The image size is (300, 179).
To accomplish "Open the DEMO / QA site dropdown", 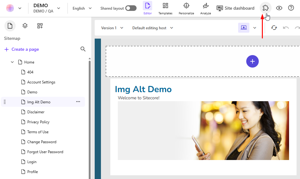I will click(x=47, y=8).
